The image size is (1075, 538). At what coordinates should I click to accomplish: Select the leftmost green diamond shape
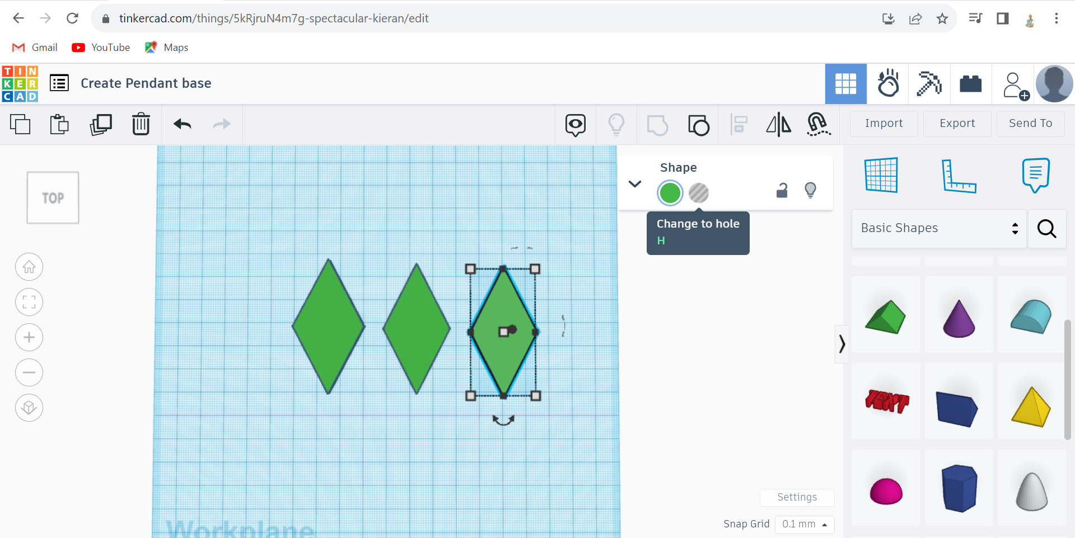(x=329, y=327)
